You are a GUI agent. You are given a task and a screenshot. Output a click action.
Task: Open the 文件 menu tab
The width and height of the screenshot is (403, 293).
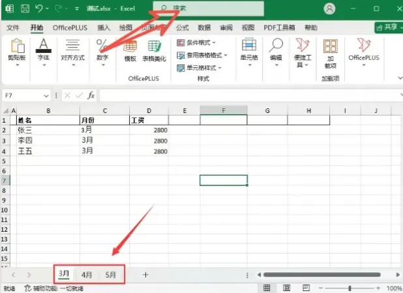tap(13, 27)
